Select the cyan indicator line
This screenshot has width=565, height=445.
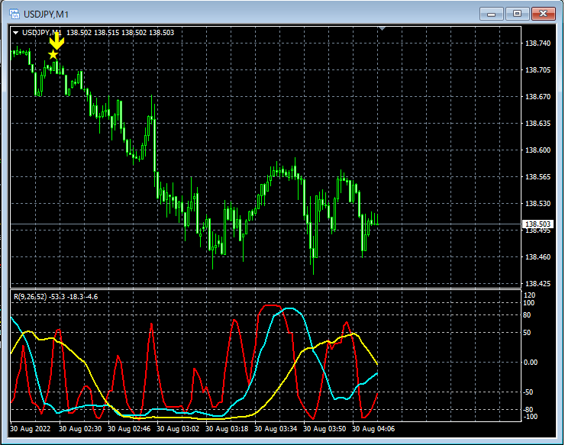[289, 309]
